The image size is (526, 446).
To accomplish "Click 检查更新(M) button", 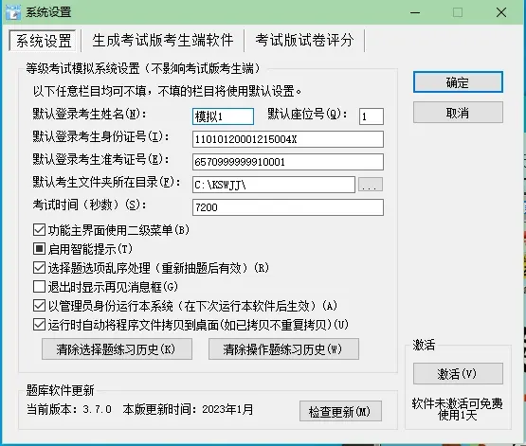I will pos(340,411).
